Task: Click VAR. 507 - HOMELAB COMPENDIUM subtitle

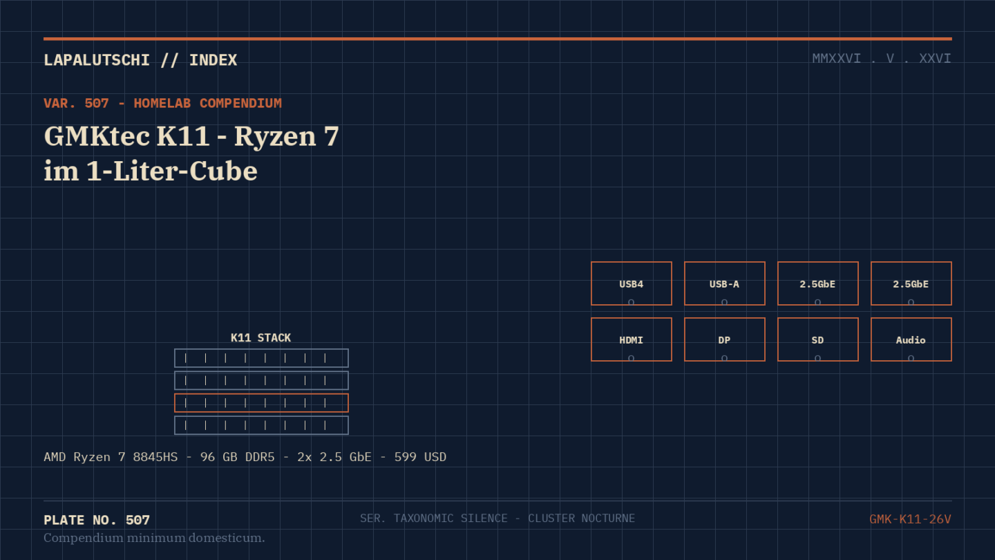Action: pyautogui.click(x=162, y=103)
